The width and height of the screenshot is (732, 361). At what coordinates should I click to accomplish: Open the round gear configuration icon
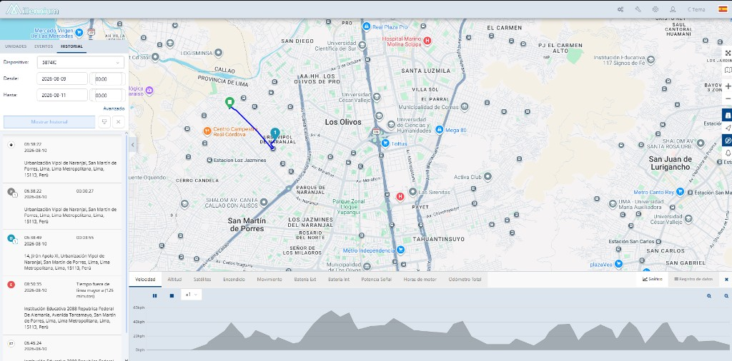tap(656, 9)
